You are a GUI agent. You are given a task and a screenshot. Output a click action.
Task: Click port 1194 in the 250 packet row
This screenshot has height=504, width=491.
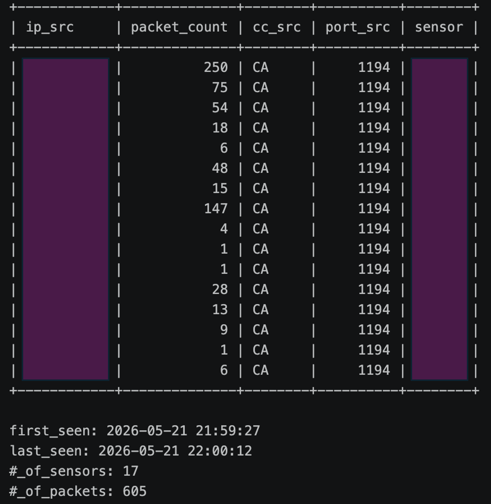pyautogui.click(x=374, y=67)
